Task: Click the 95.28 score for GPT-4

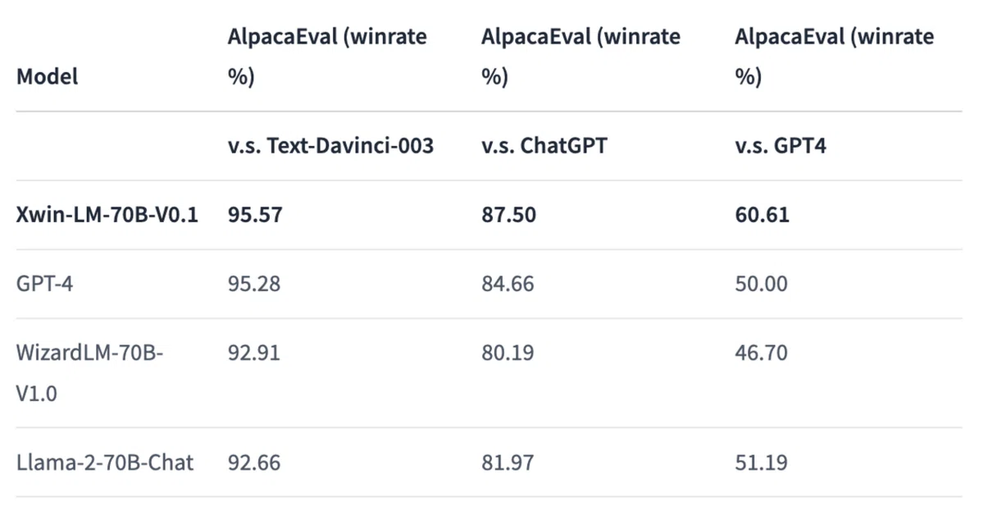Action: [254, 284]
